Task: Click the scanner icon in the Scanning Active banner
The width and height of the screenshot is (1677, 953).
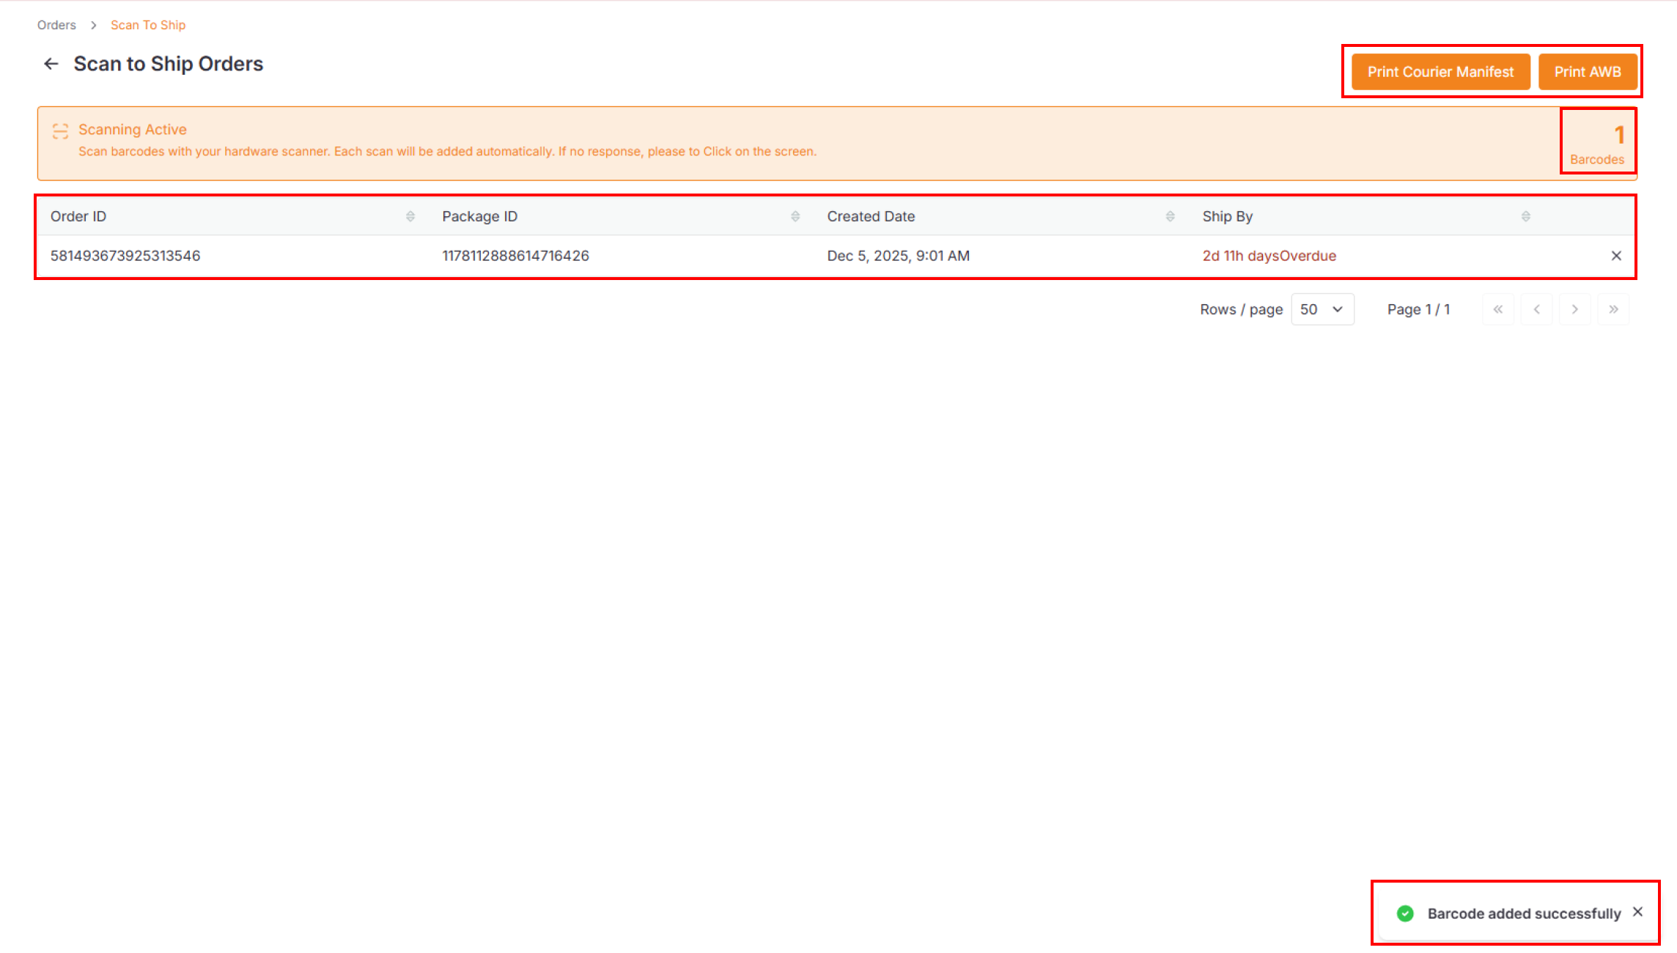Action: [x=60, y=131]
